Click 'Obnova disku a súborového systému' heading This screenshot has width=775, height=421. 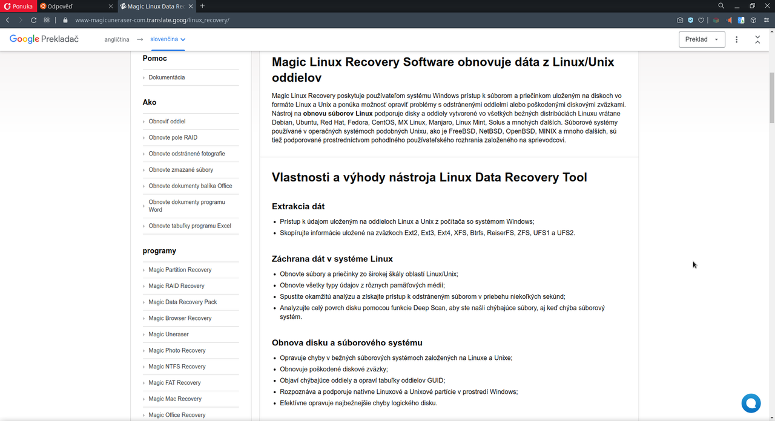click(347, 343)
